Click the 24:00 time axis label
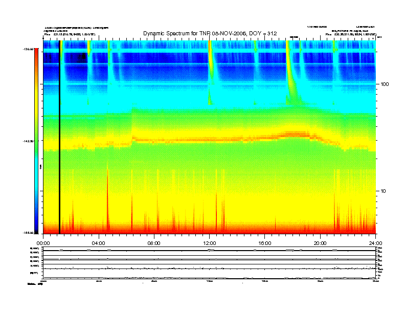Image resolution: width=405 pixels, height=313 pixels. coord(375,243)
